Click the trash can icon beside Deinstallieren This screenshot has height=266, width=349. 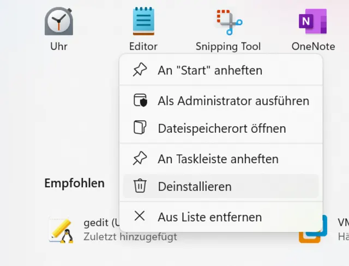coord(140,187)
